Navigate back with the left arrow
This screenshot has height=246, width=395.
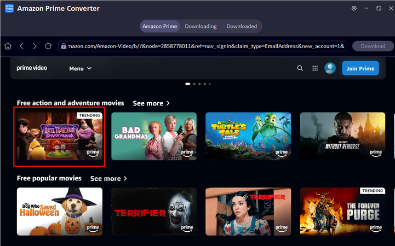[x=22, y=46]
